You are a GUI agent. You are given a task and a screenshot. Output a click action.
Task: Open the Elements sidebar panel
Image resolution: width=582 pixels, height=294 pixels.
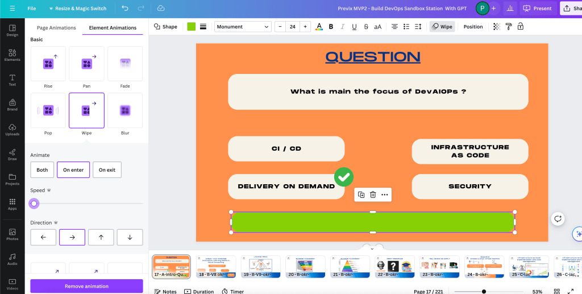click(x=13, y=55)
